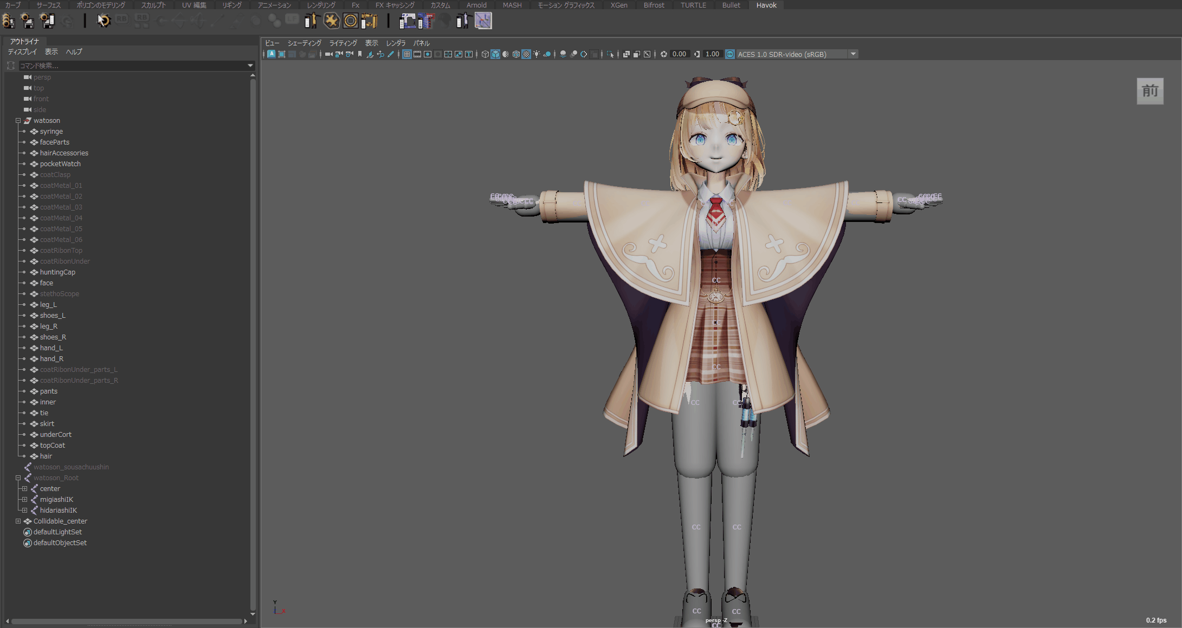The width and height of the screenshot is (1182, 628).
Task: Select the topCoat mesh in outliner
Action: 52,446
